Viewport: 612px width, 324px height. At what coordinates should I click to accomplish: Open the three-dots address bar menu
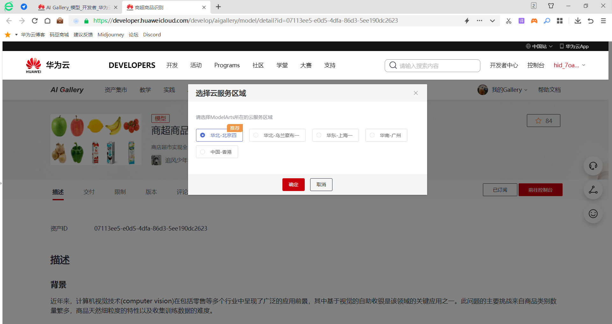479,21
